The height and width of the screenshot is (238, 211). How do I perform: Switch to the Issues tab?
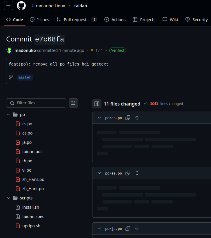[39, 20]
